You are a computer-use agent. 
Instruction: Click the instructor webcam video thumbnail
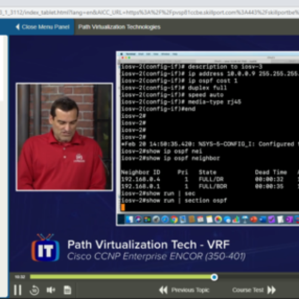(x=64, y=136)
